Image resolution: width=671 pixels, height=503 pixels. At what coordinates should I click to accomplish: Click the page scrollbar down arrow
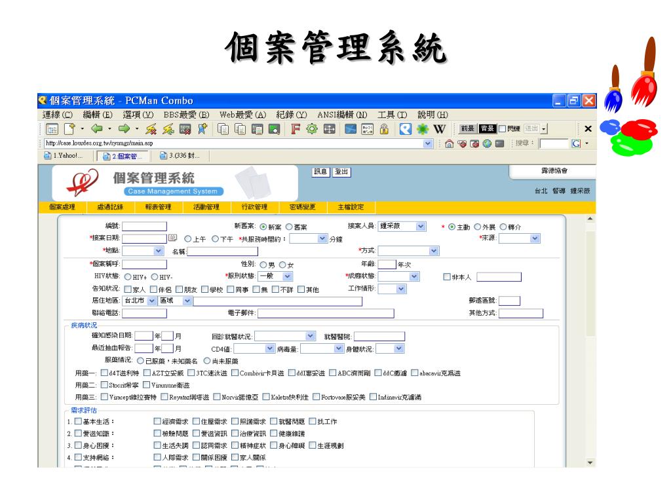point(590,462)
